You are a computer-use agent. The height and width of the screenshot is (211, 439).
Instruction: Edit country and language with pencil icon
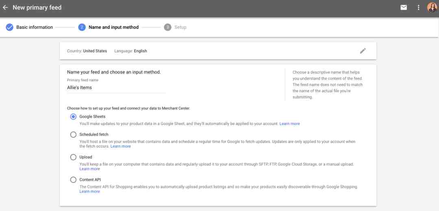tap(363, 51)
